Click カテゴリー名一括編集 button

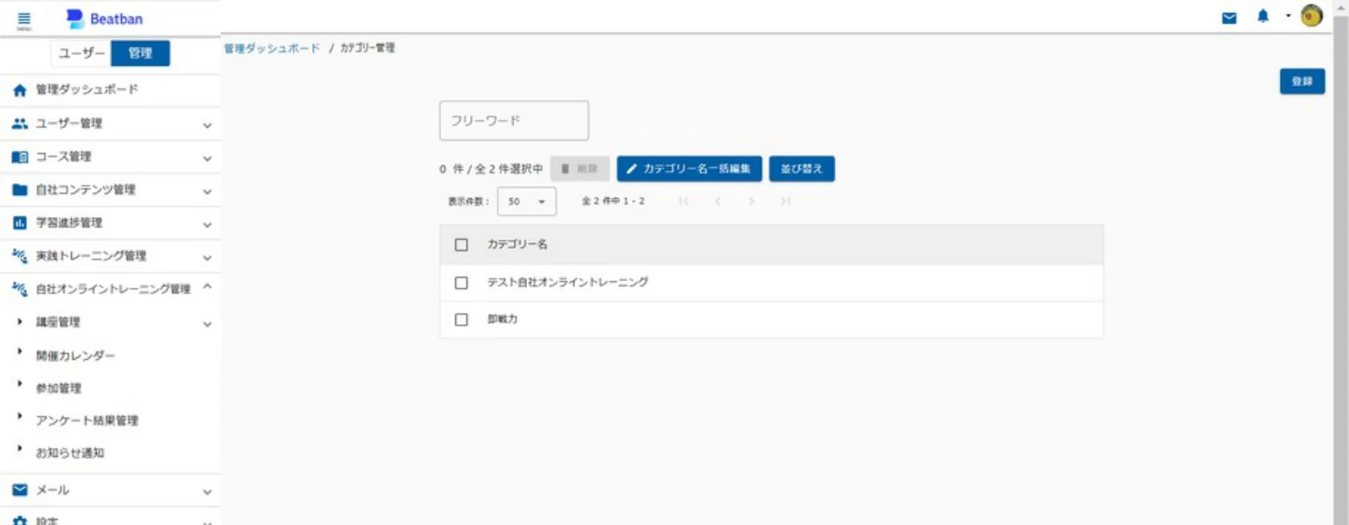(689, 169)
